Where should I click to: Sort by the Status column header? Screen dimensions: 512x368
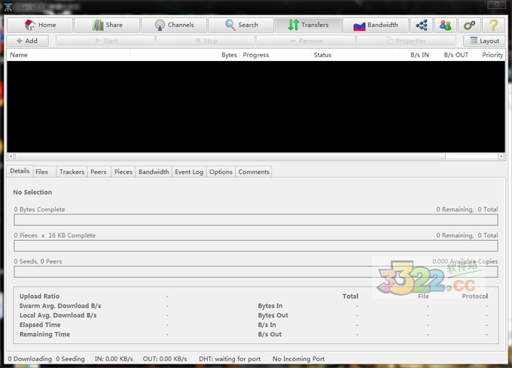coord(352,55)
